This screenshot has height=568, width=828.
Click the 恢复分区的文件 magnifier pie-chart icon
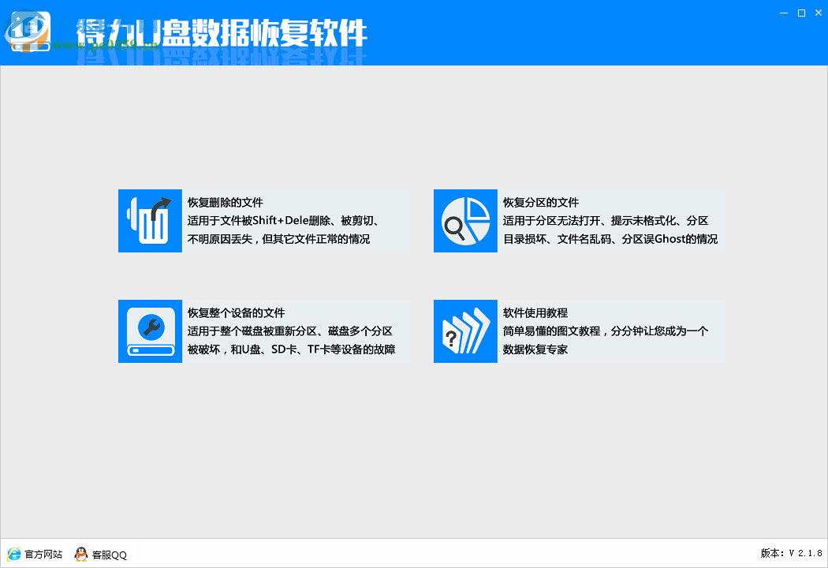click(x=465, y=221)
